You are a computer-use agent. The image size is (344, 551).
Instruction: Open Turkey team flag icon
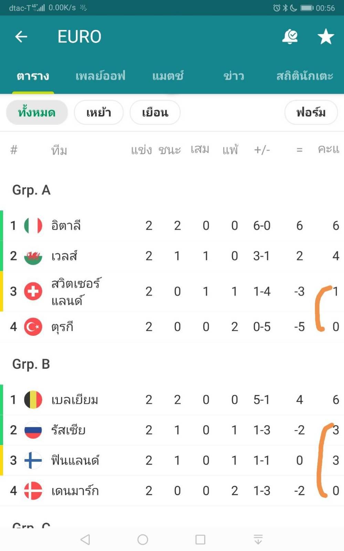coord(33,326)
